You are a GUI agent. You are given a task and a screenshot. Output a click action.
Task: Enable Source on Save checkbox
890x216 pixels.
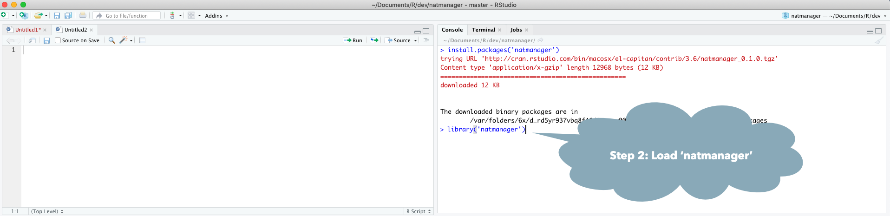(x=58, y=40)
